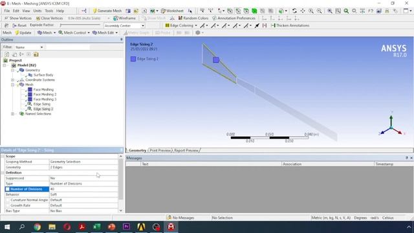
Task: Check the Number of Divisions parameter box
Action: click(x=8, y=189)
